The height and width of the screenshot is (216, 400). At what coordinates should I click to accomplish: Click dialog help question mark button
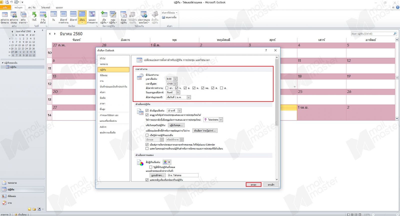(266, 50)
